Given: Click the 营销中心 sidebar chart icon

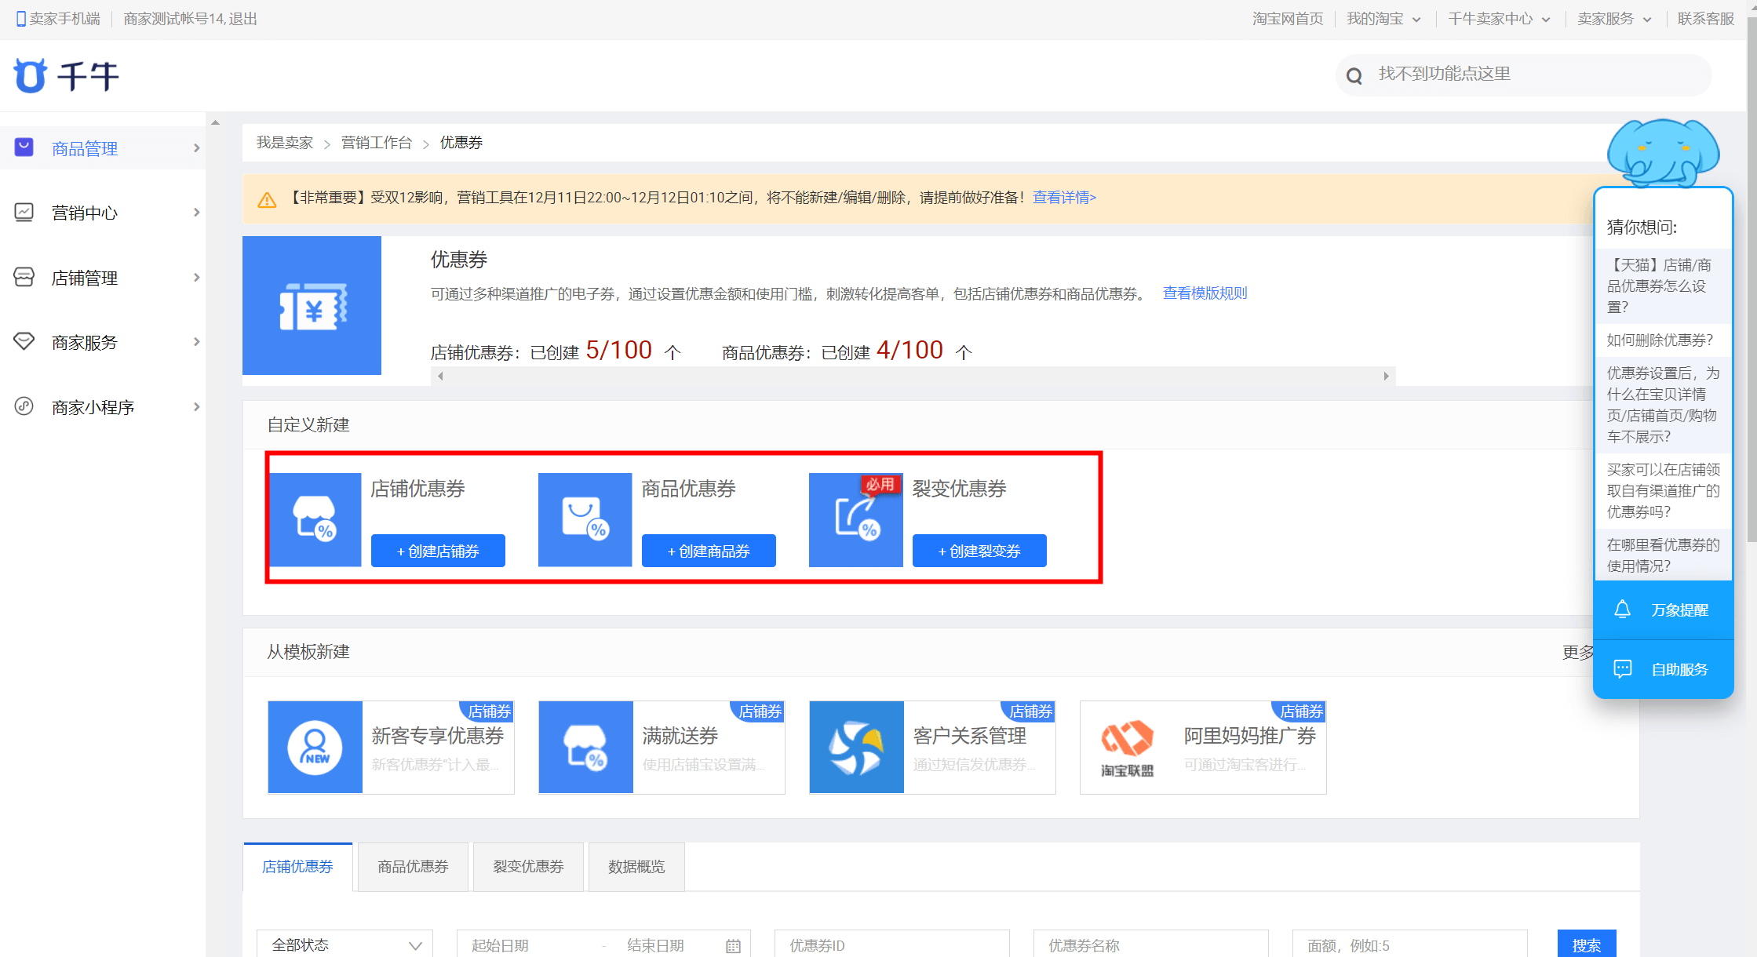Looking at the screenshot, I should (x=24, y=212).
